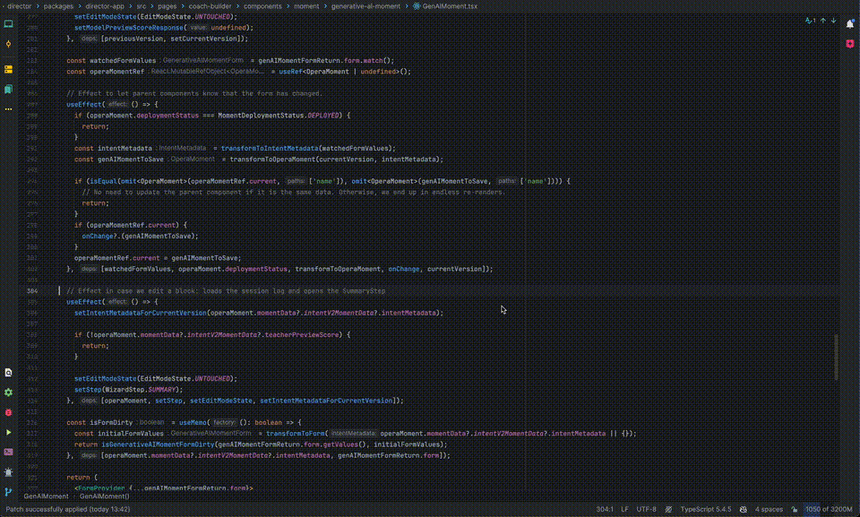Image resolution: width=860 pixels, height=517 pixels.
Task: Open the Notifications bell icon
Action: [849, 23]
